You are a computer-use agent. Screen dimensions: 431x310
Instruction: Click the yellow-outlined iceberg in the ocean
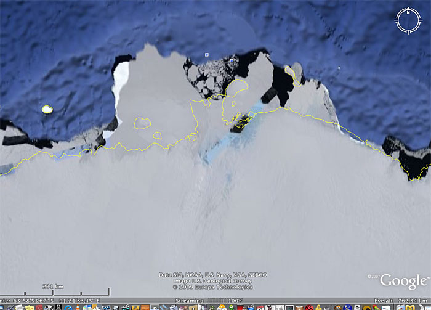point(47,109)
